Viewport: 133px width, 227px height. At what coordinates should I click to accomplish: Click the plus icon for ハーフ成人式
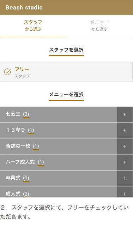coord(125,162)
